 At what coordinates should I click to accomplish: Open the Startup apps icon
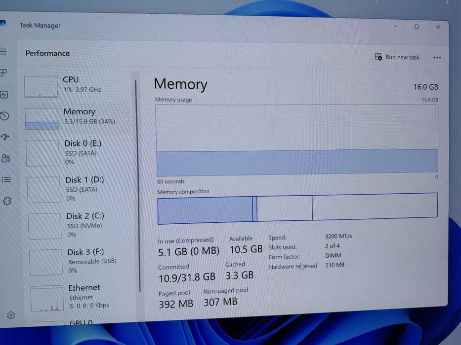(5, 137)
